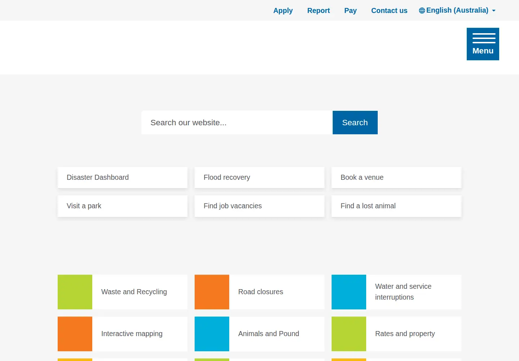This screenshot has height=361, width=519.
Task: Select the Book a venue quick link
Action: [x=396, y=177]
